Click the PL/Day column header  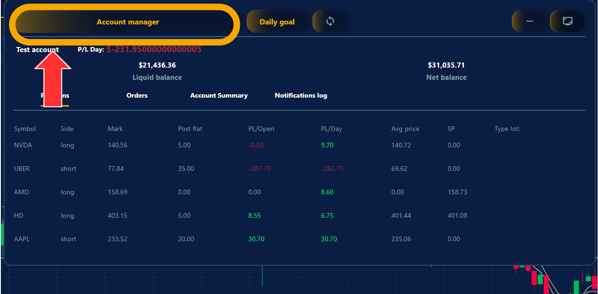[x=331, y=129]
